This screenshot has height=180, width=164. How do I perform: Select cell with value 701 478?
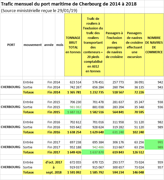point(93,102)
